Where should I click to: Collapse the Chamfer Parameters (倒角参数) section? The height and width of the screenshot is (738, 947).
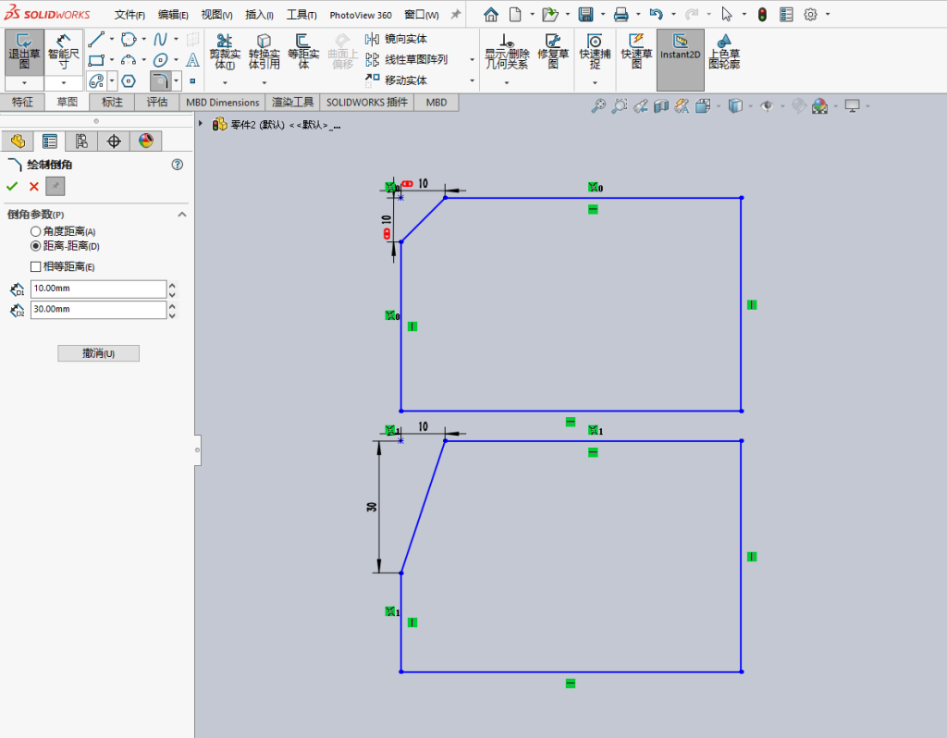tap(182, 215)
